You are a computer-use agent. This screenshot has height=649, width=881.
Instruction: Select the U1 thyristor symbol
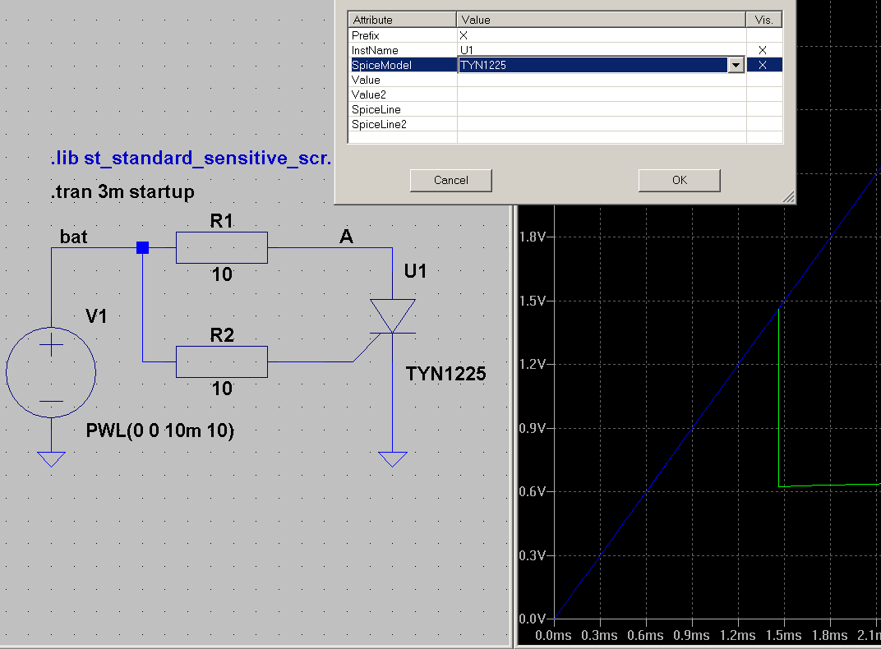point(393,316)
